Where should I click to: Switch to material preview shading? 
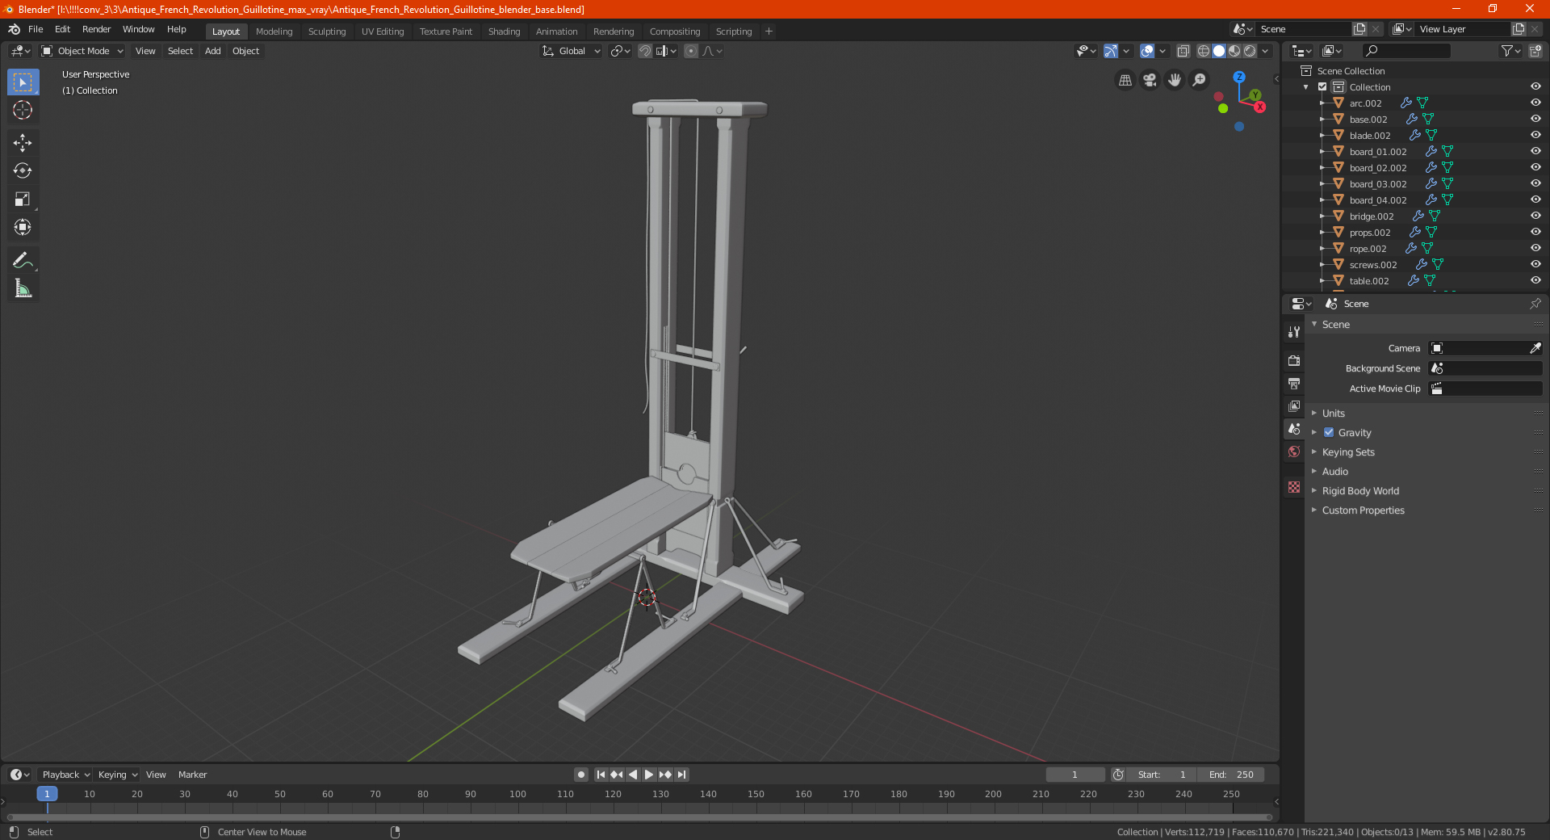pos(1234,51)
